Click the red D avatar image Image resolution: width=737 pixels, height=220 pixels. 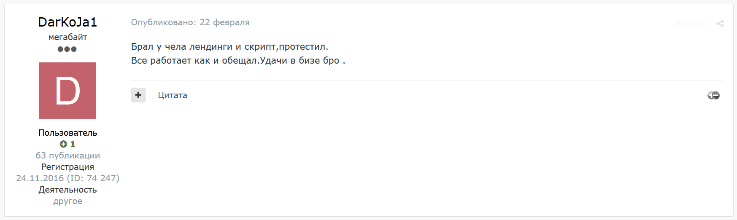(x=67, y=91)
